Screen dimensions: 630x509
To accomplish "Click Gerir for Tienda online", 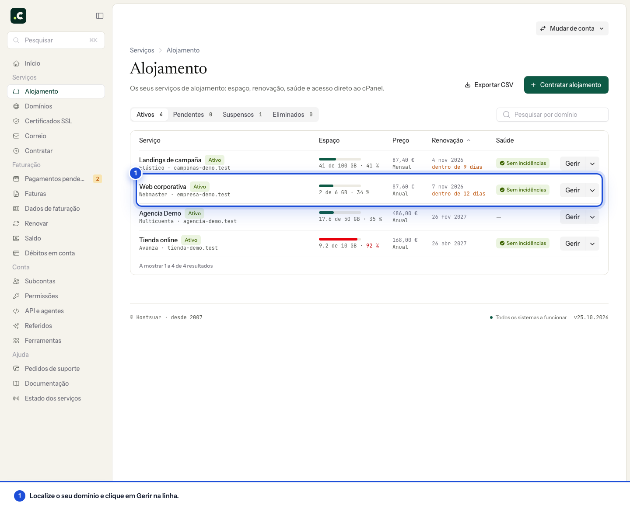I will [572, 244].
